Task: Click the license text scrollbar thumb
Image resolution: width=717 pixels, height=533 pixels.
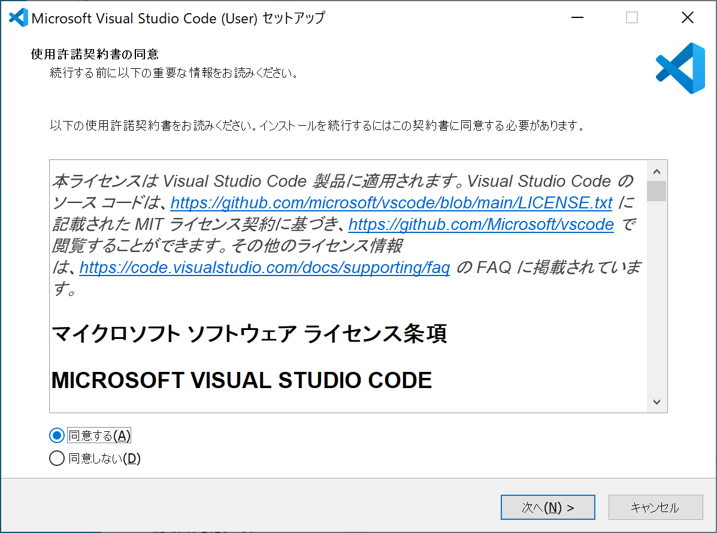Action: point(657,191)
